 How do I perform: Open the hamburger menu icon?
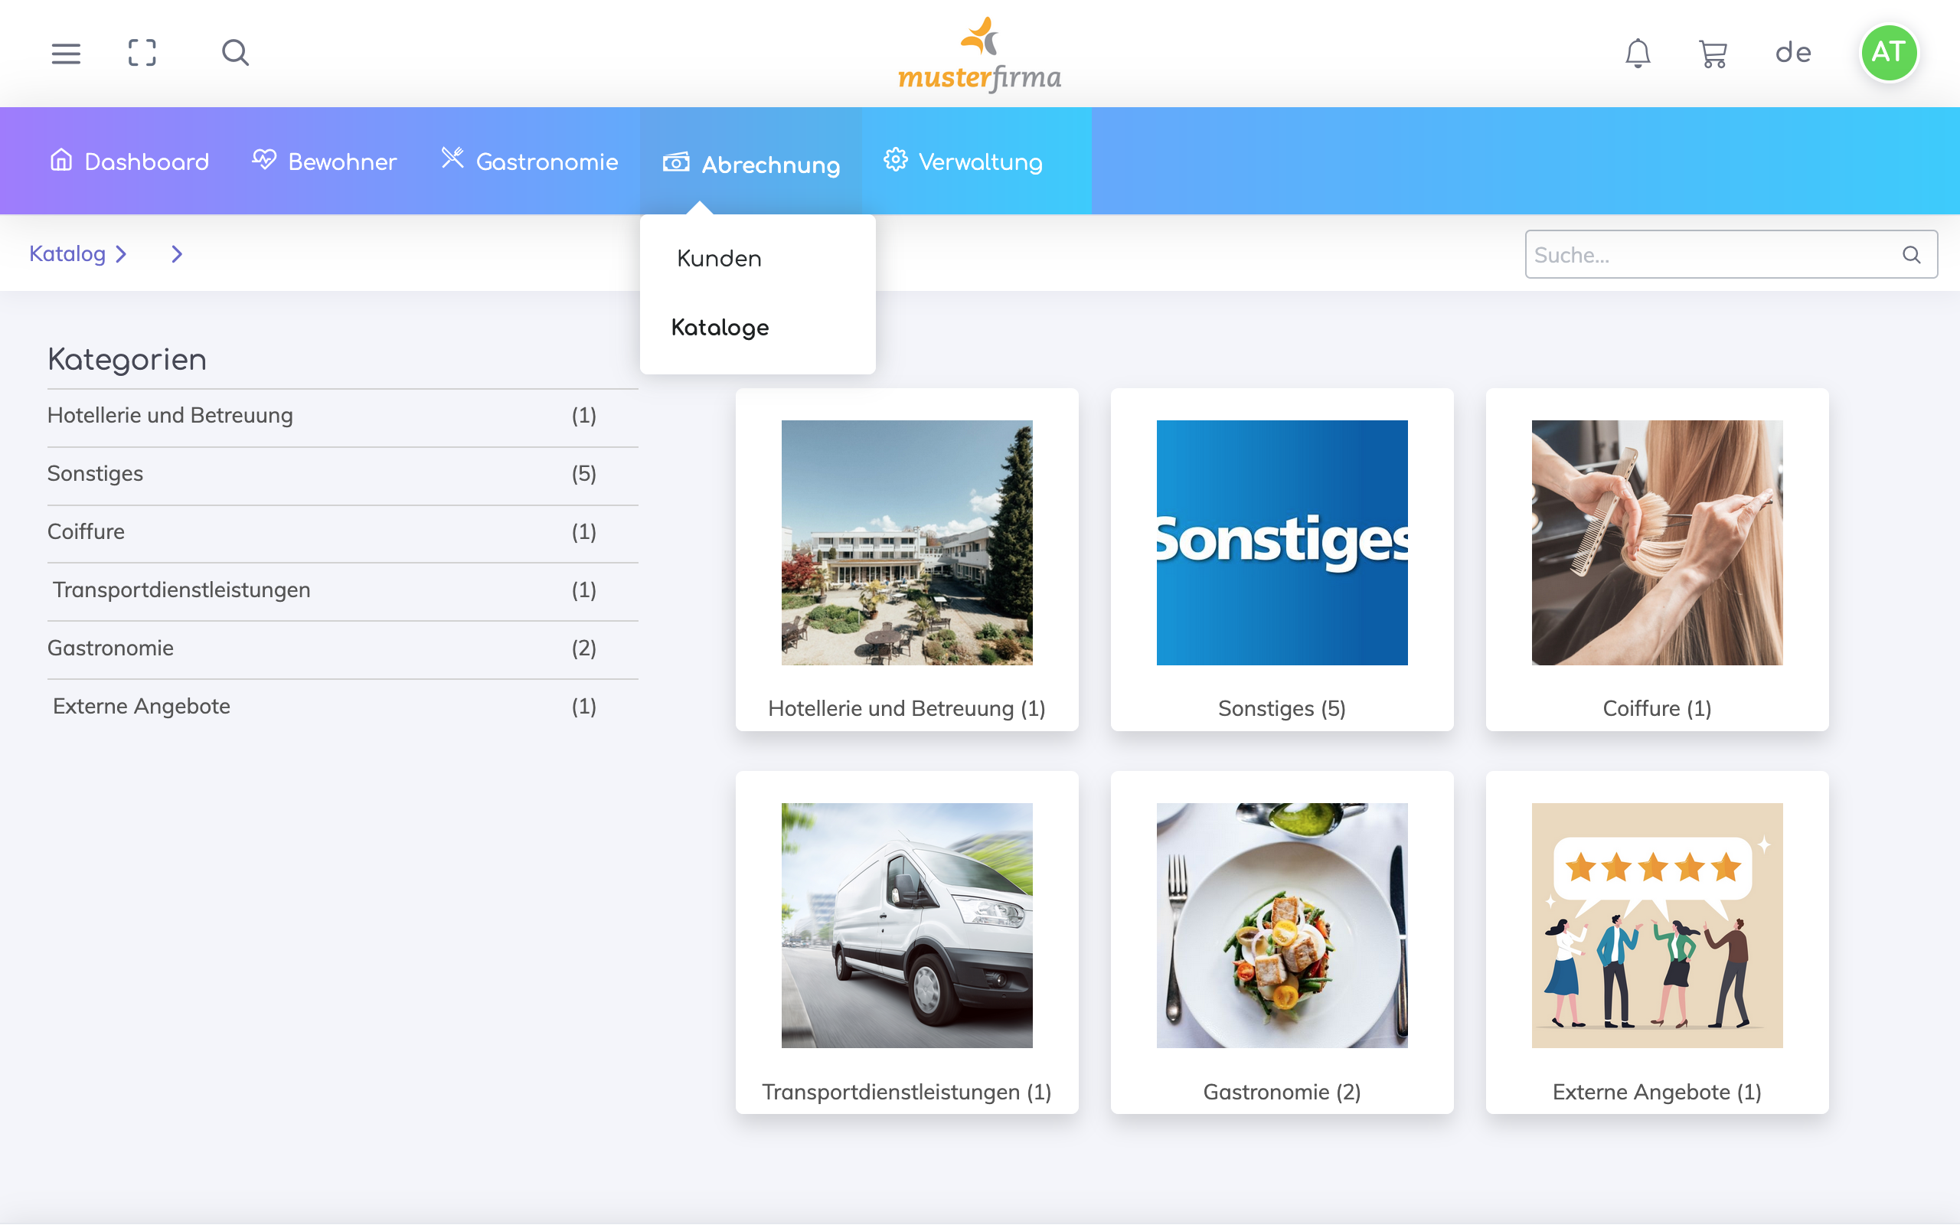click(66, 54)
